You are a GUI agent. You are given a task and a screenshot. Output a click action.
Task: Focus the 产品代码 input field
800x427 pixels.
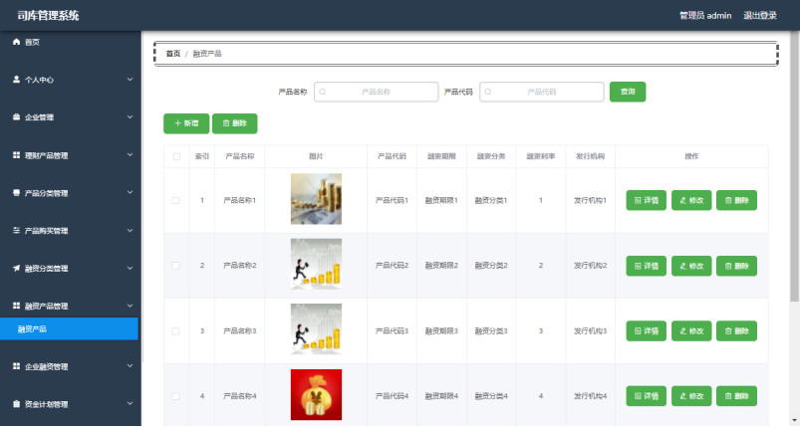(542, 93)
